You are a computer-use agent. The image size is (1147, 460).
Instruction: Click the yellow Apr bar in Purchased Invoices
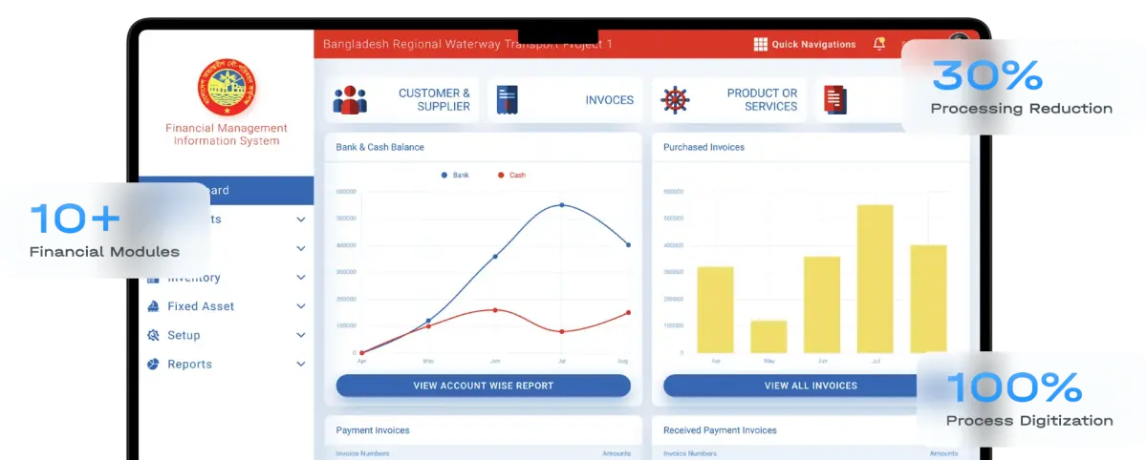click(715, 310)
